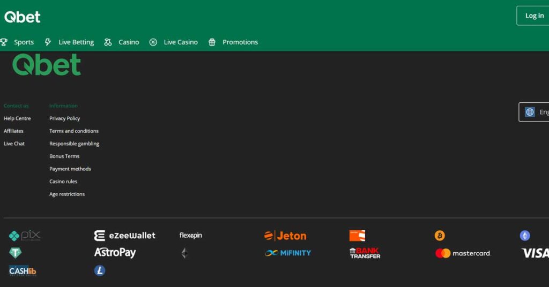Image resolution: width=549 pixels, height=287 pixels.
Task: Click the 'Contact us' heading
Action: (x=16, y=105)
